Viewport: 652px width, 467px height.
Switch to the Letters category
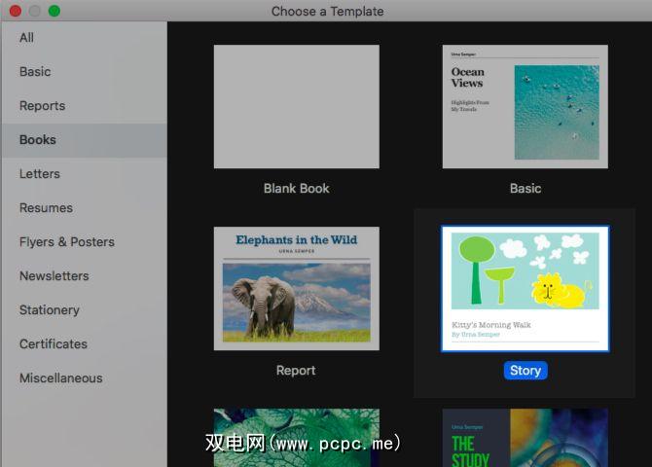pos(84,174)
